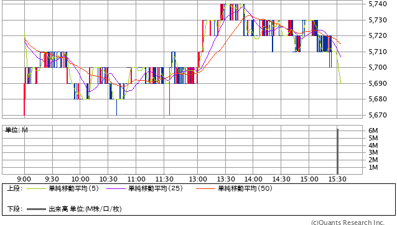397x225 pixels.
Task: Click the 15:30 time axis label
Action: 337,179
